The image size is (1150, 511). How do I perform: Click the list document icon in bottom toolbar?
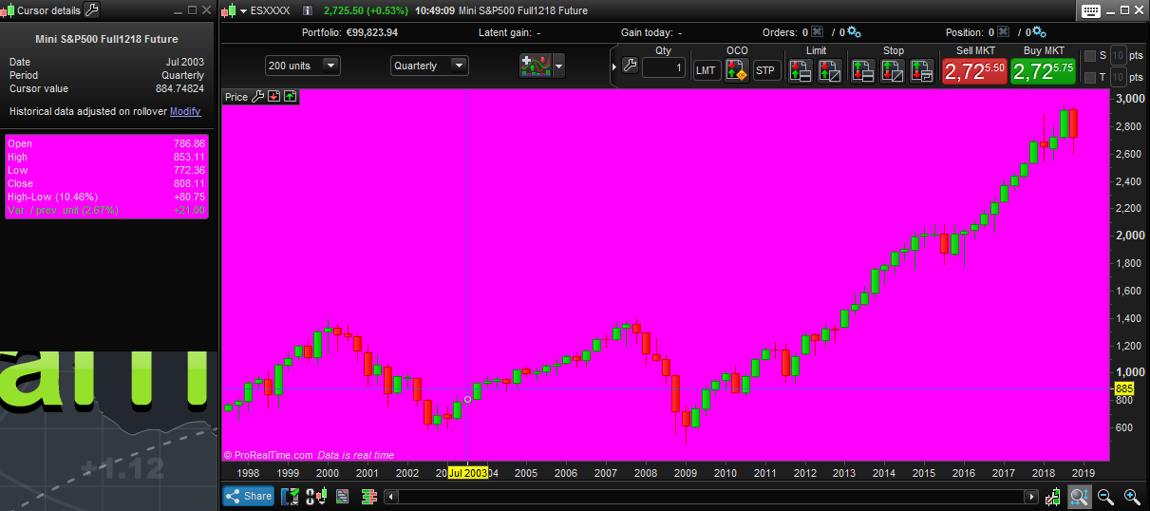[342, 496]
